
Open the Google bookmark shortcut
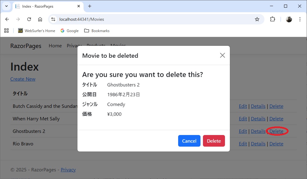click(69, 31)
